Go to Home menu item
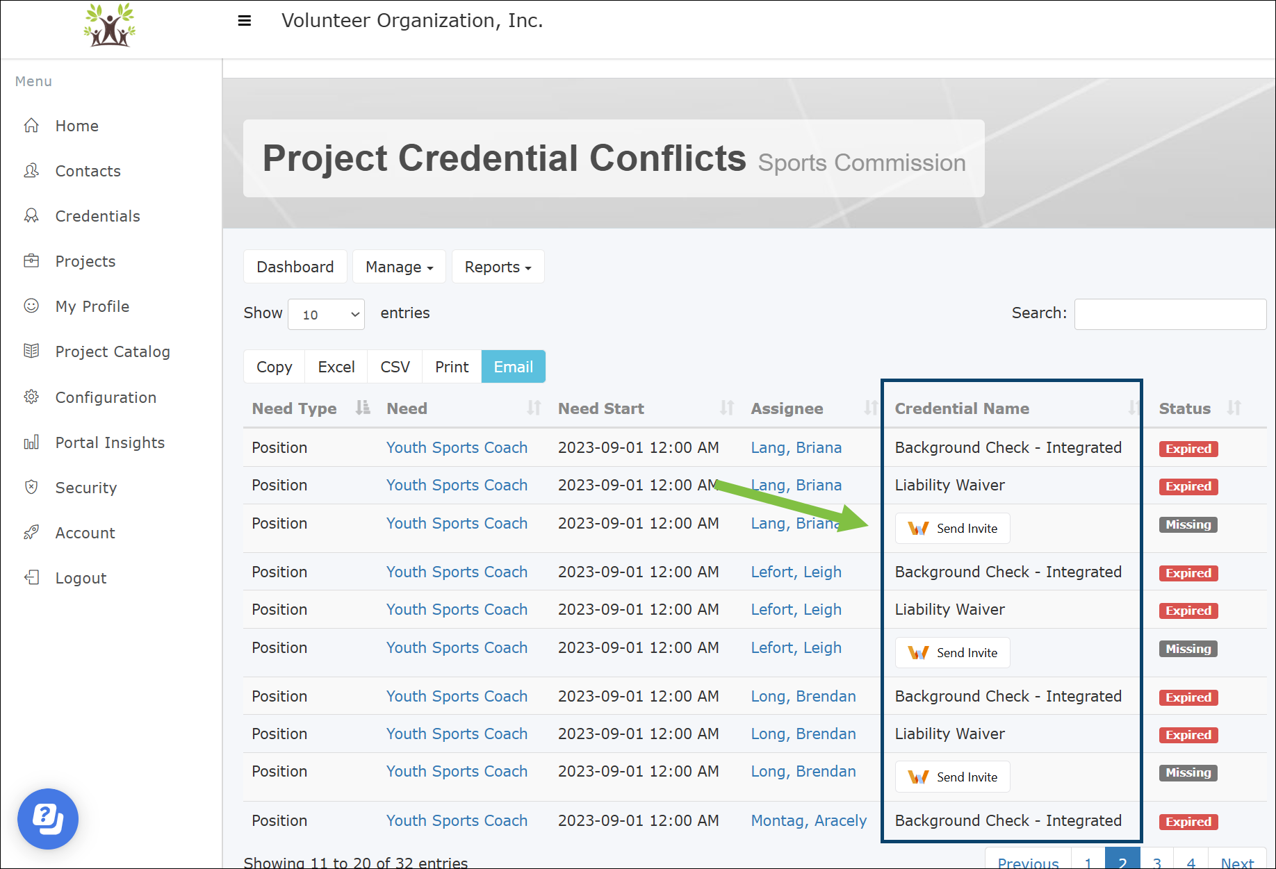Image resolution: width=1276 pixels, height=869 pixels. click(77, 126)
